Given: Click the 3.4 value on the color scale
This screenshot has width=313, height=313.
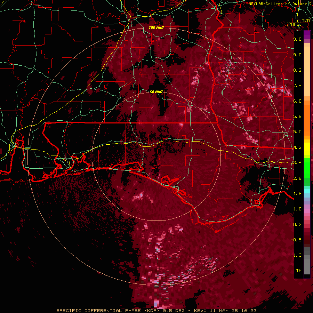Looking at the screenshot, I should 297,163.
